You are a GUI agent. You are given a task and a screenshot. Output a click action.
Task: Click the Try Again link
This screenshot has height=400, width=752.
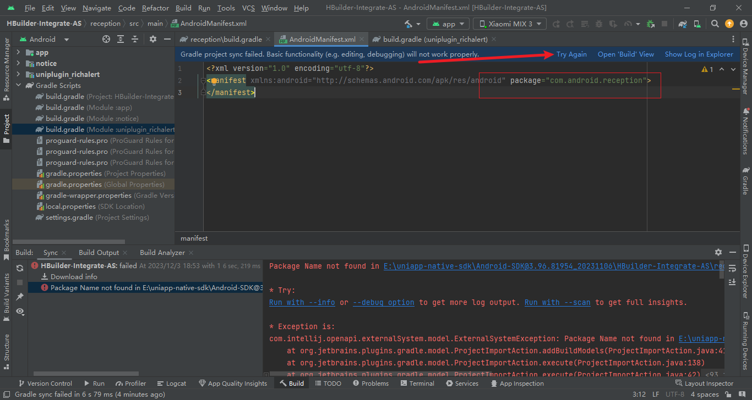click(571, 54)
